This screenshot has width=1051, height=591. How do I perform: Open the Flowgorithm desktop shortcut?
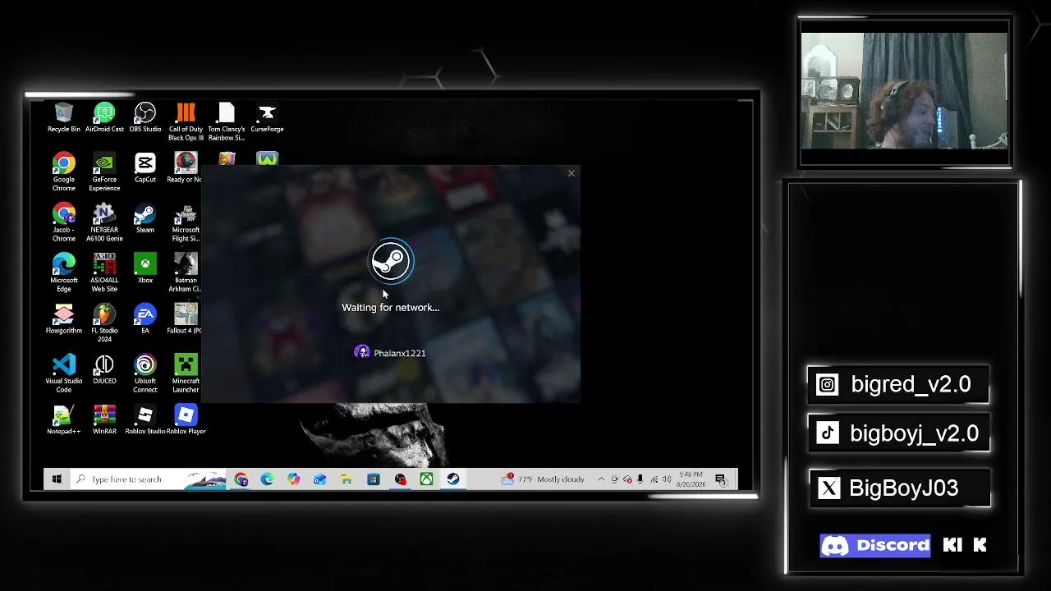point(63,319)
